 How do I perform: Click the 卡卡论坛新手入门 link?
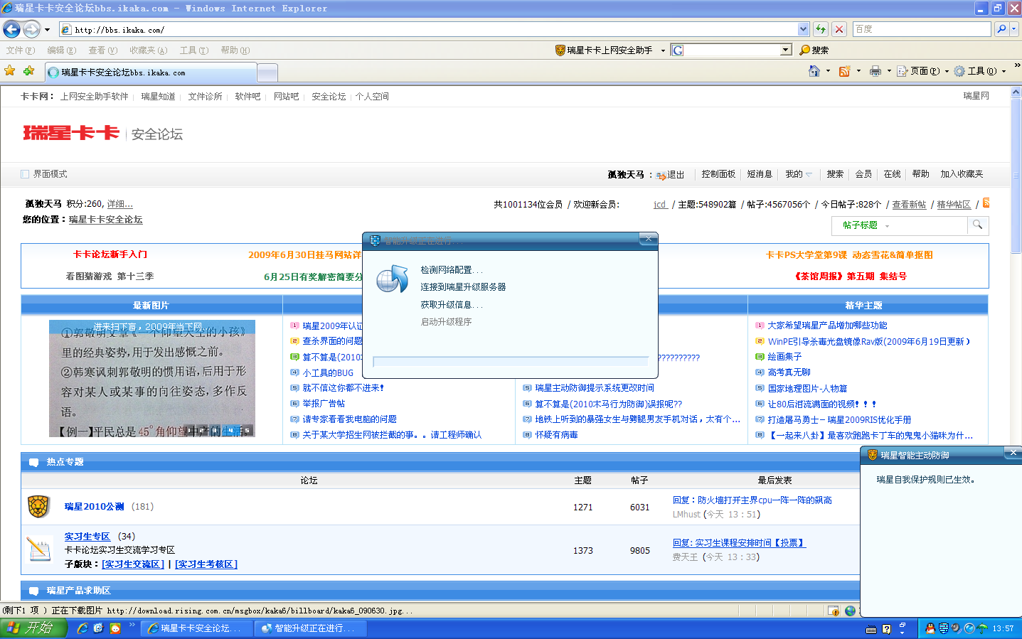coord(110,254)
